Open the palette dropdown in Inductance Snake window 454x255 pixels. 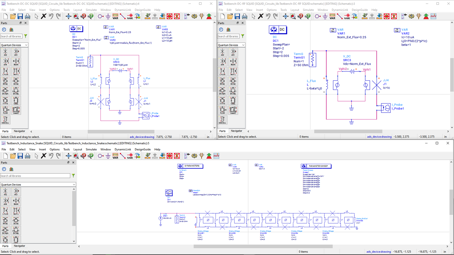pos(38,184)
